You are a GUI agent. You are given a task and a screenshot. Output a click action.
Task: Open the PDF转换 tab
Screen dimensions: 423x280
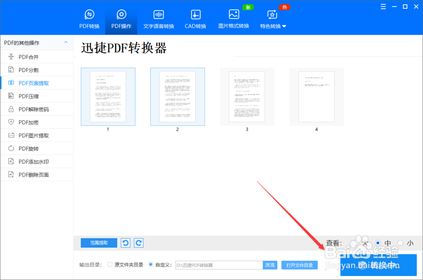pyautogui.click(x=89, y=19)
